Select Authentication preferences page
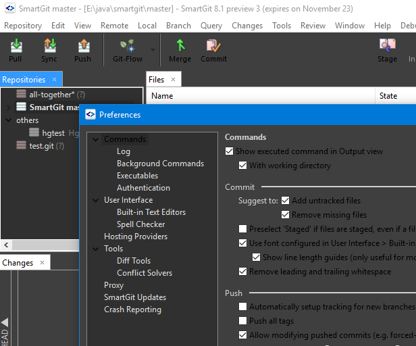416x346 pixels. [144, 188]
